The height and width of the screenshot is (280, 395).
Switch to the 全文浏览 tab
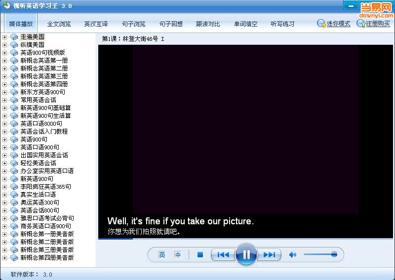(59, 24)
